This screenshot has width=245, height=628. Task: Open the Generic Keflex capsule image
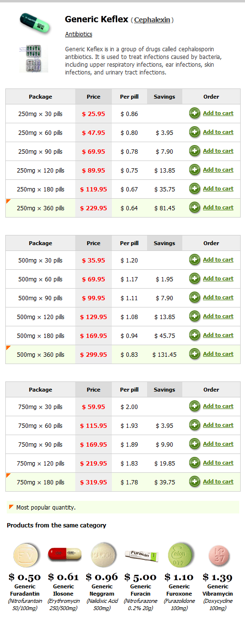click(x=35, y=23)
